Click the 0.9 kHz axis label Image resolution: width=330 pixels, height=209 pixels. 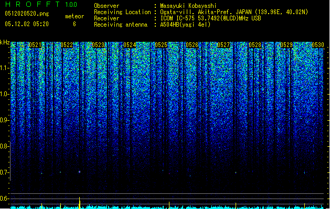pos(4,120)
